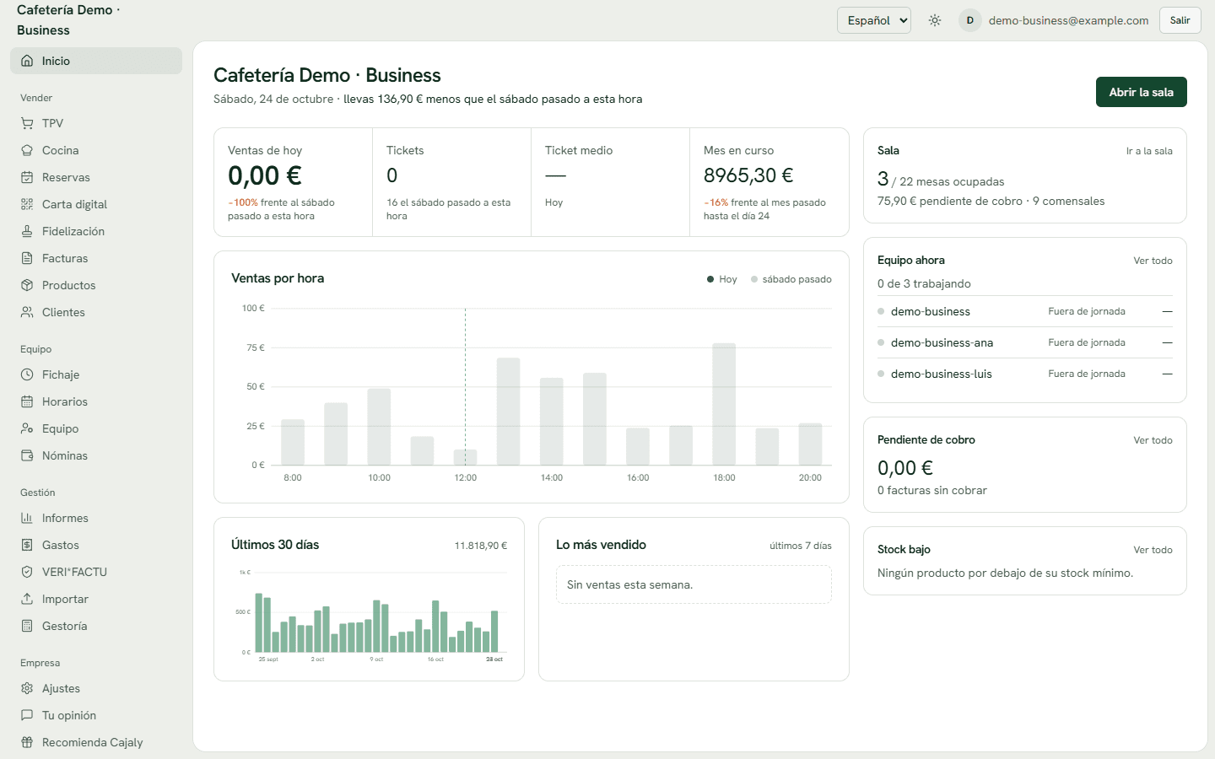Click the 18:00 bar in Ventas por hora
The image size is (1215, 759).
coord(724,404)
